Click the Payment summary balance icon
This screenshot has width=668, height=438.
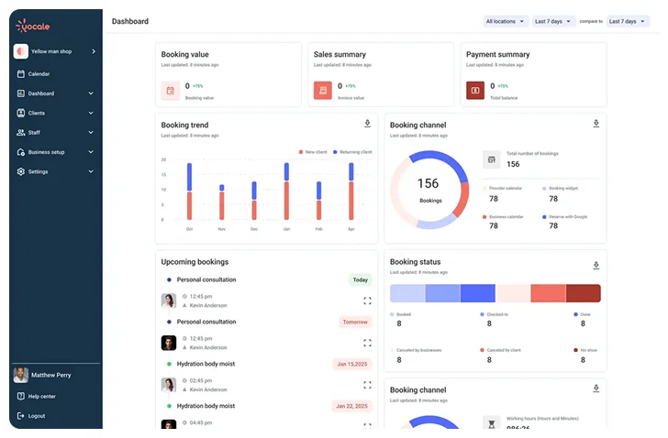tap(475, 91)
